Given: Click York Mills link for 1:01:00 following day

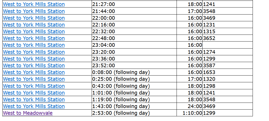Looking at the screenshot, I should coord(34,93).
